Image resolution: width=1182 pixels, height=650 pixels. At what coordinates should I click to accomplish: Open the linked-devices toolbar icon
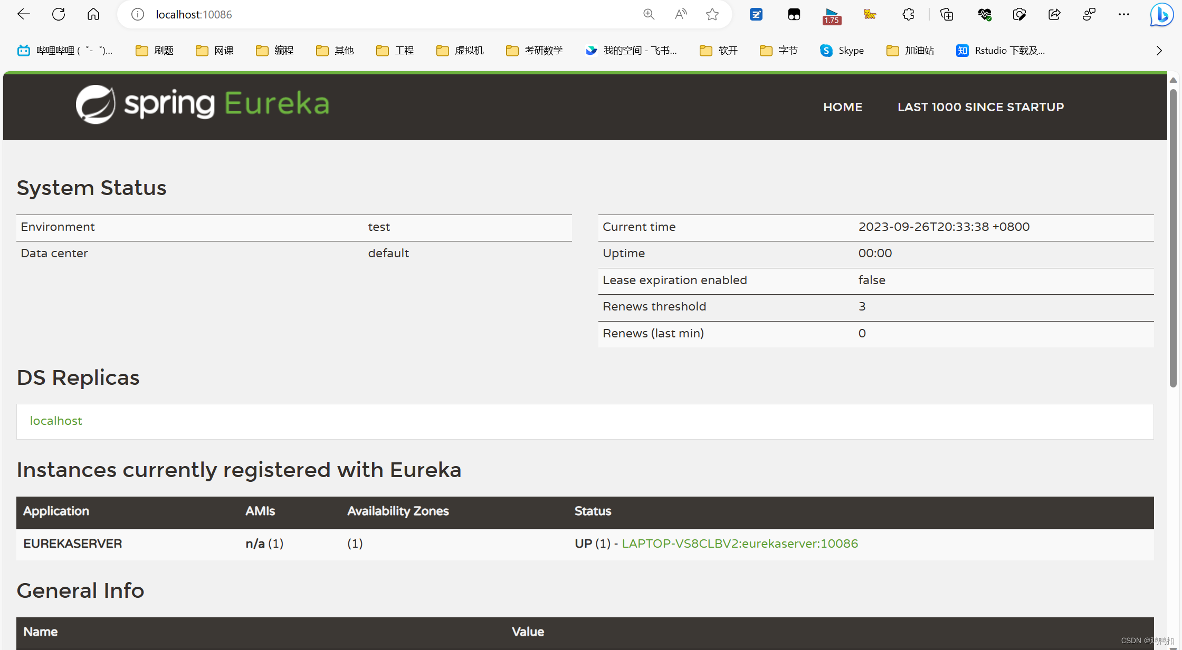click(x=1089, y=14)
